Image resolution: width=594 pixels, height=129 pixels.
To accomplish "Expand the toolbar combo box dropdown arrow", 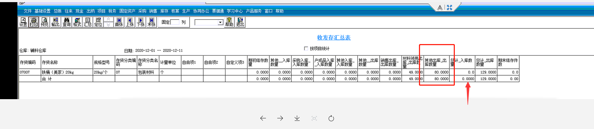I will pyautogui.click(x=220, y=22).
